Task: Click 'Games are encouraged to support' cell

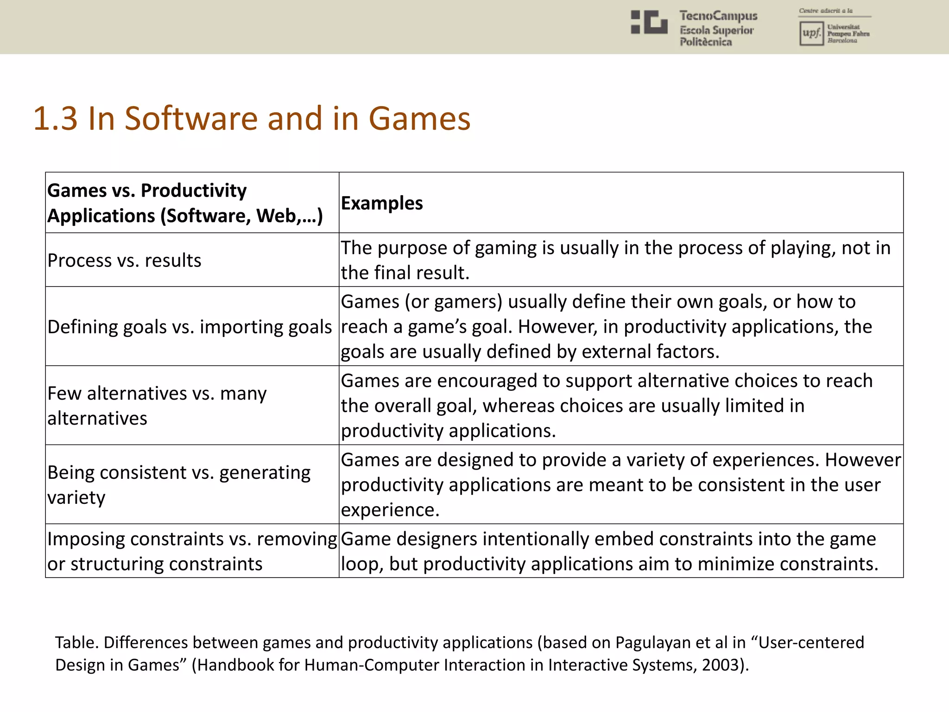Action: (621, 405)
